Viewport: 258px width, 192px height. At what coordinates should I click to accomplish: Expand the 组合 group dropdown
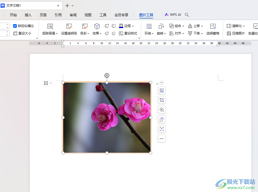click(x=183, y=26)
